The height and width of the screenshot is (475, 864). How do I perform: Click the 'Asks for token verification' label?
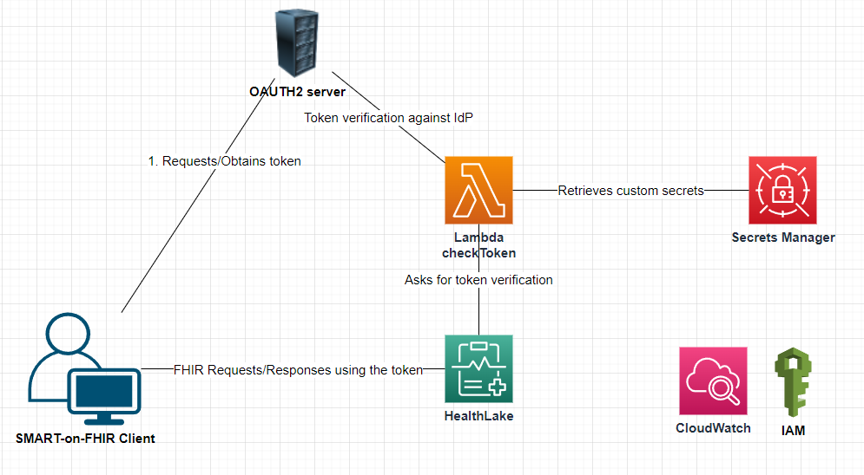(x=478, y=280)
